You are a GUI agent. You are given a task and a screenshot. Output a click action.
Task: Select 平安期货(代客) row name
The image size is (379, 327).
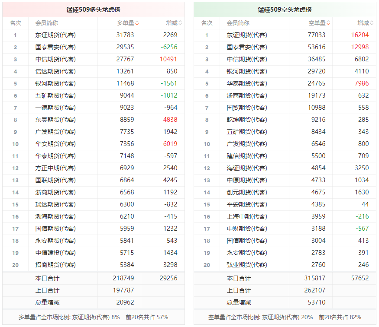pos(247,204)
